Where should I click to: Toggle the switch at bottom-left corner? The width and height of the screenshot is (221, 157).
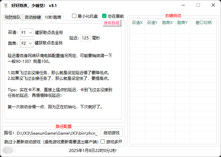pyautogui.click(x=8, y=150)
